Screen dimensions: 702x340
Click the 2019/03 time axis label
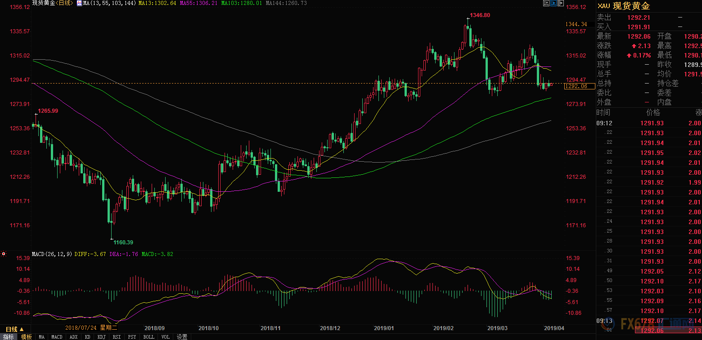click(498, 328)
